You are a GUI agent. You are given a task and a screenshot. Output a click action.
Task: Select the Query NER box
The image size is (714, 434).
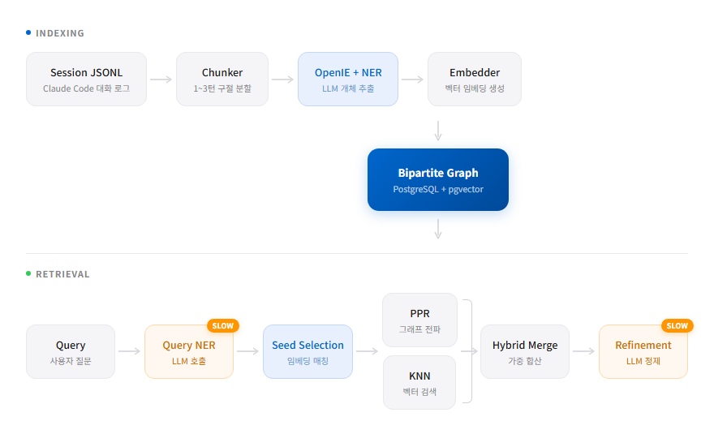pyautogui.click(x=189, y=351)
